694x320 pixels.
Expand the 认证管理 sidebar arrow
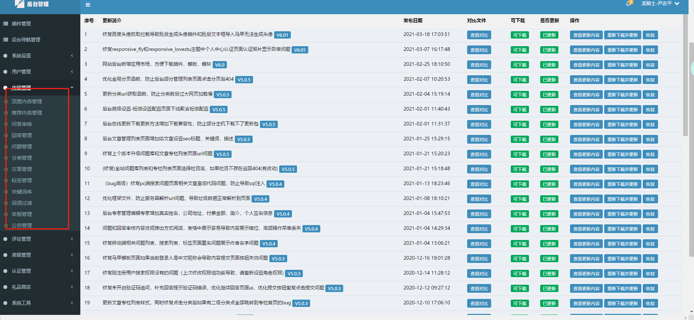[72, 271]
